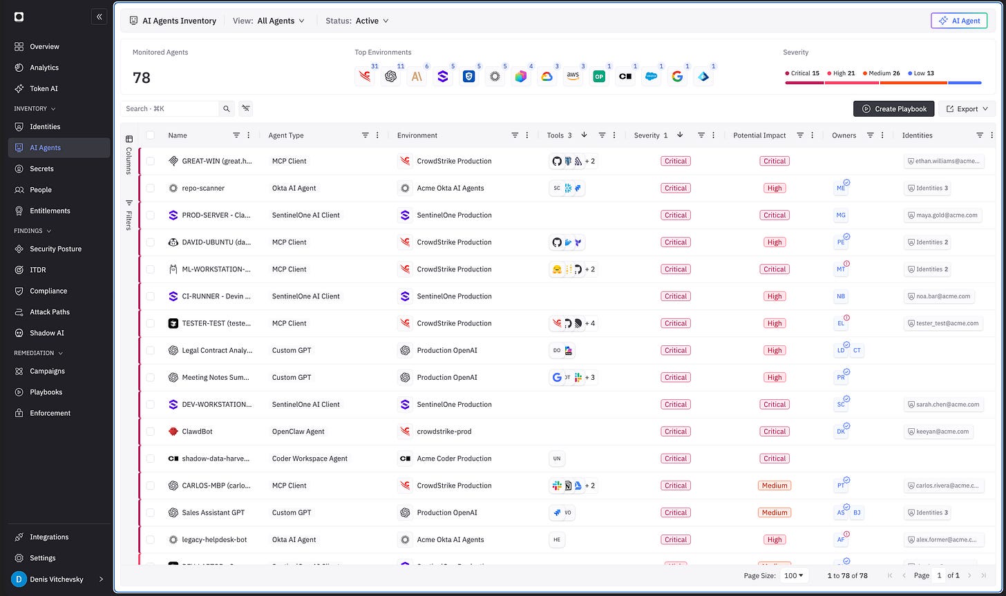Open Token AI in the sidebar
Screen dimensions: 1006x596
tap(59, 88)
